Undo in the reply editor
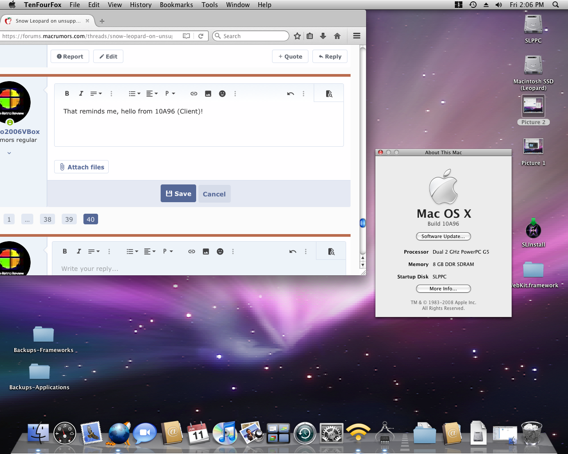 point(293,251)
